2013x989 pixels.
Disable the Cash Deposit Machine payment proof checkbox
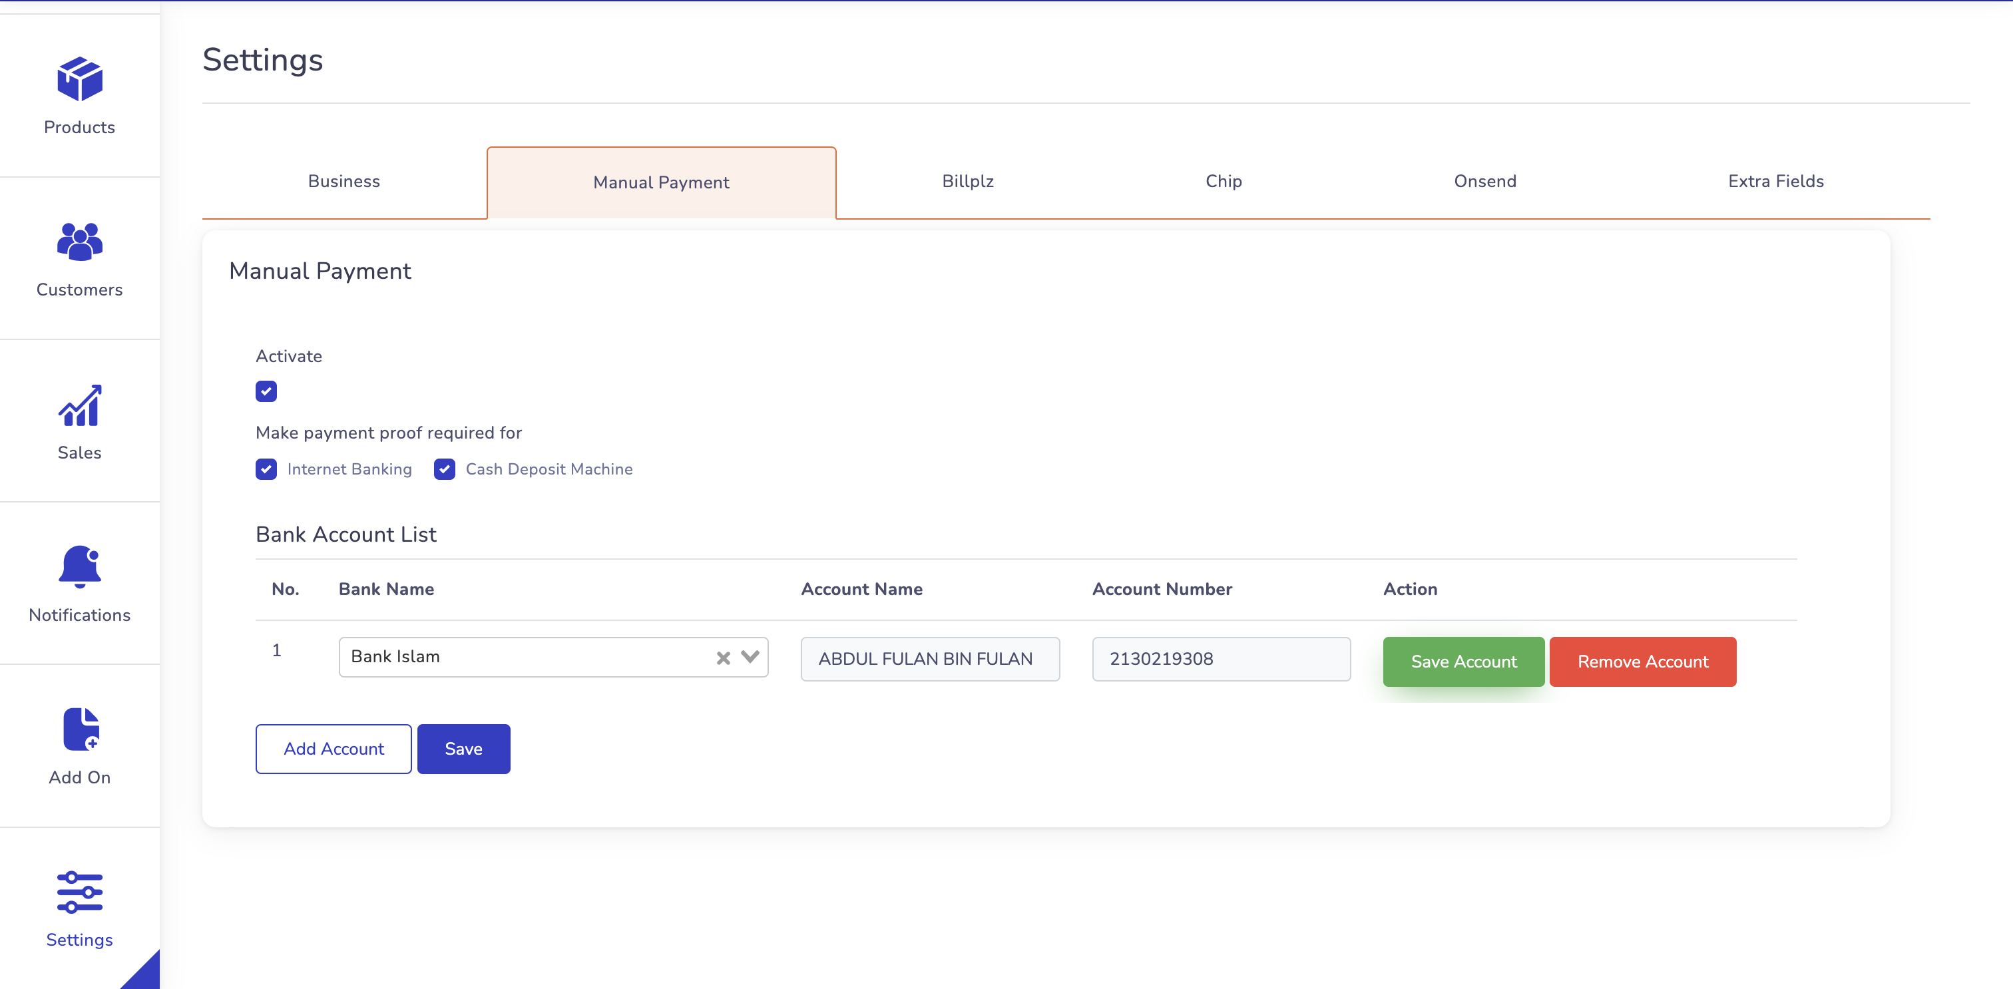click(x=445, y=469)
